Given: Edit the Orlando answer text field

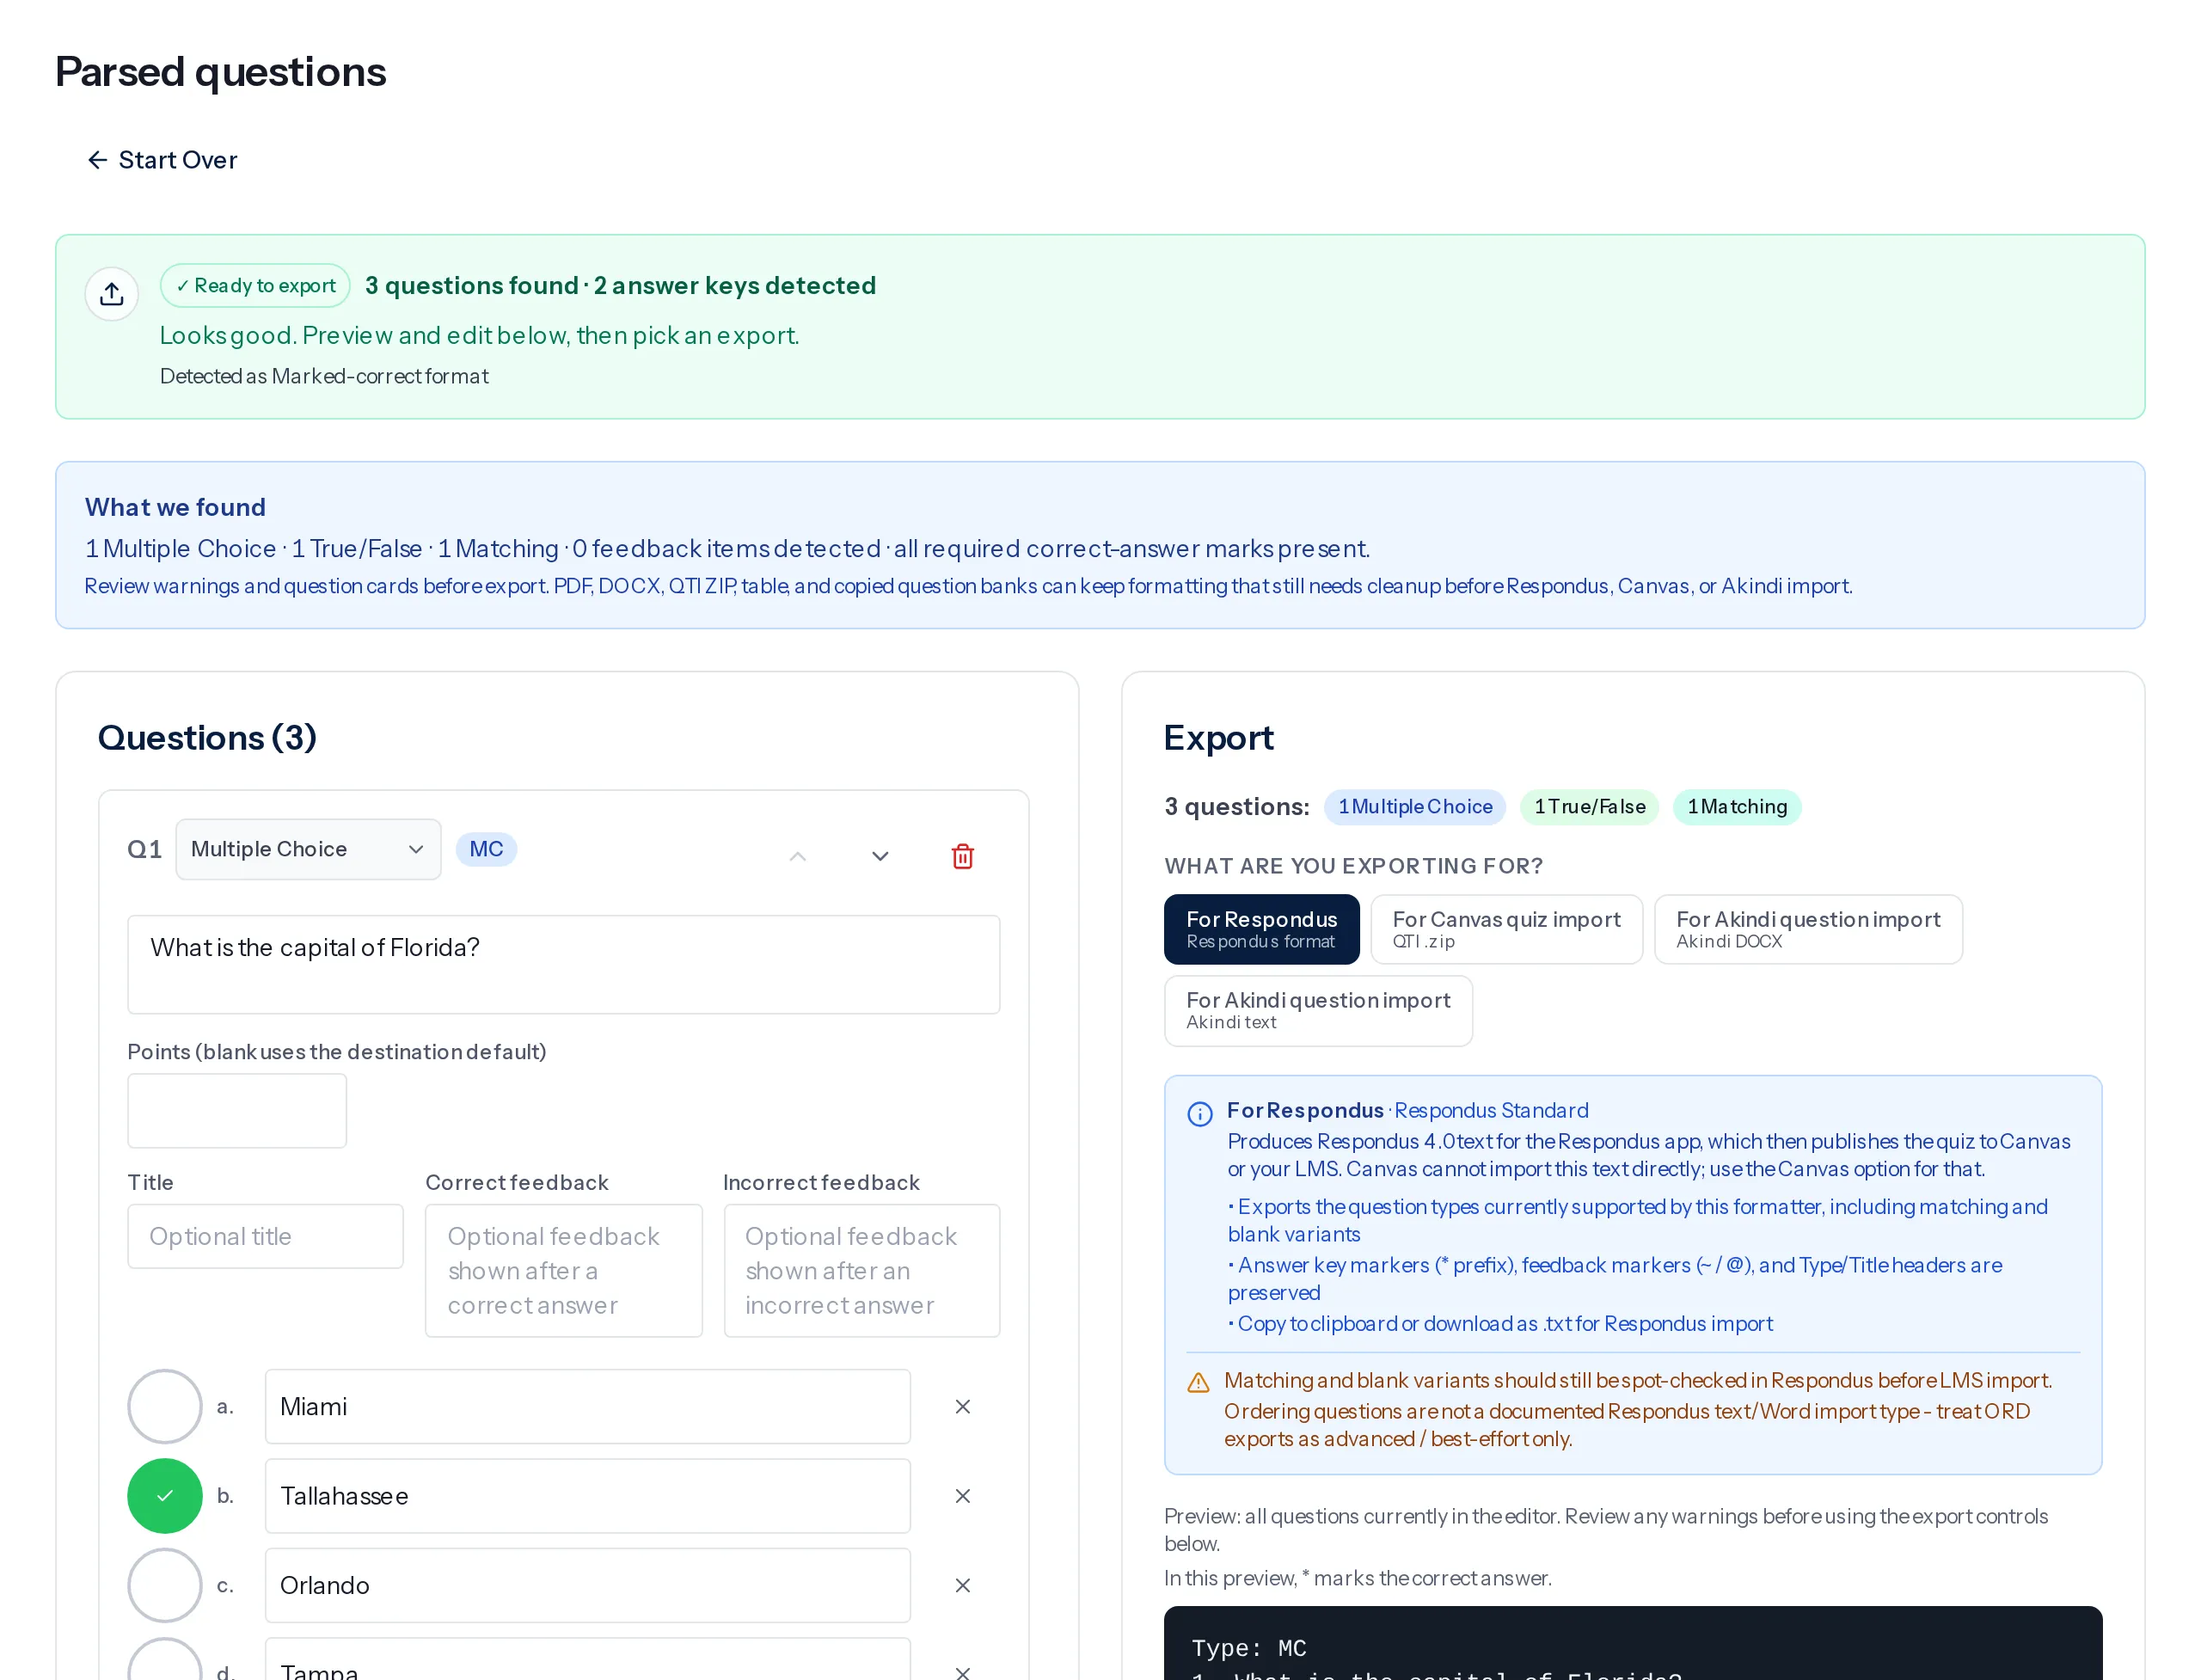Looking at the screenshot, I should 587,1585.
